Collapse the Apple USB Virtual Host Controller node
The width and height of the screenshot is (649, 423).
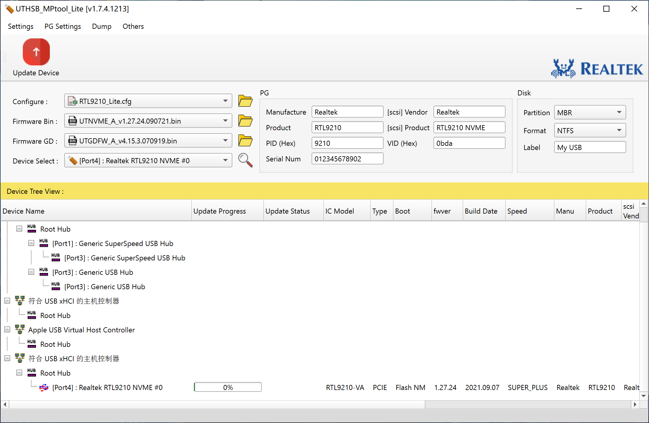click(7, 330)
